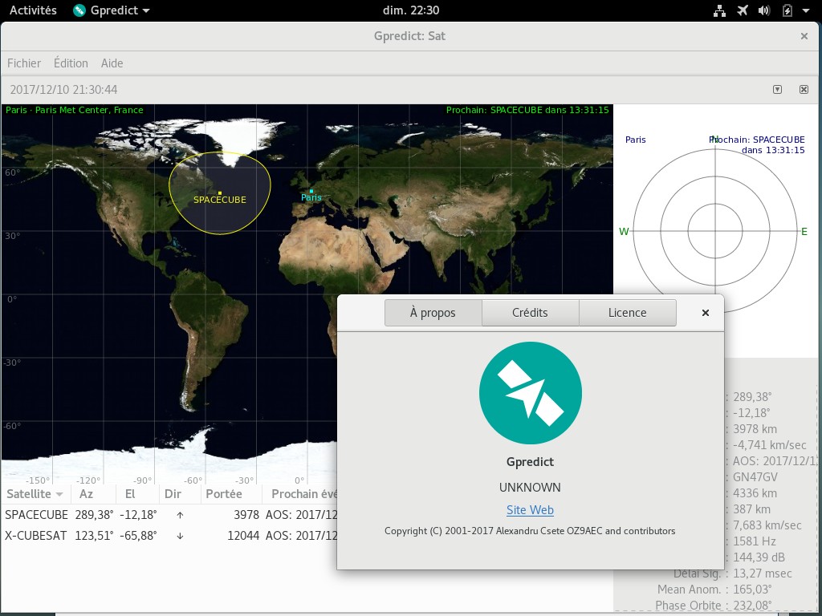Expand the system menu arrow in top bar
This screenshot has width=822, height=616.
(805, 10)
